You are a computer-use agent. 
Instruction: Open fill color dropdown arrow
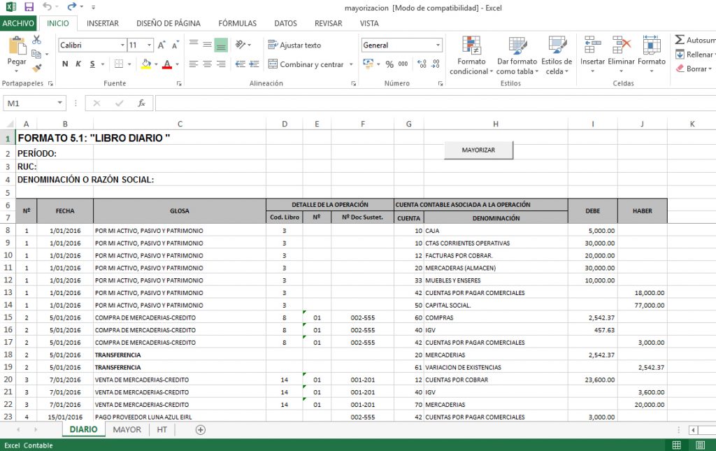pos(156,64)
